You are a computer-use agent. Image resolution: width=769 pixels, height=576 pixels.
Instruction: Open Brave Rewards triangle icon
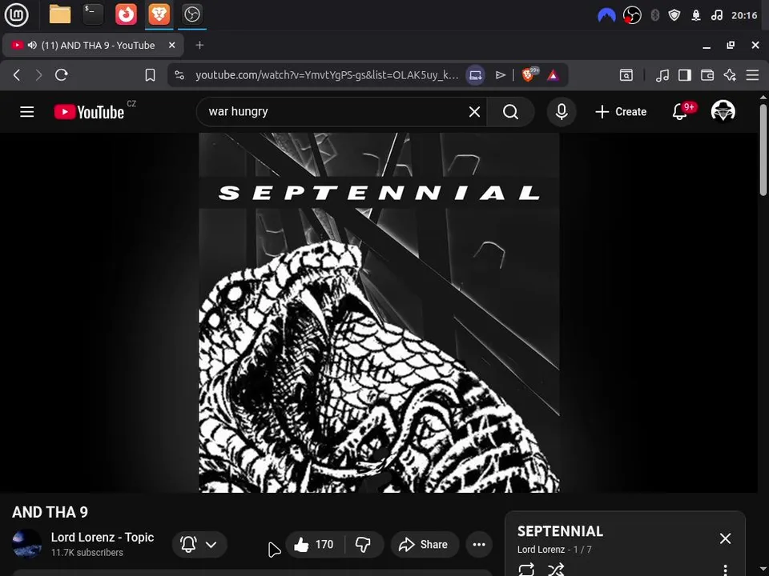553,75
